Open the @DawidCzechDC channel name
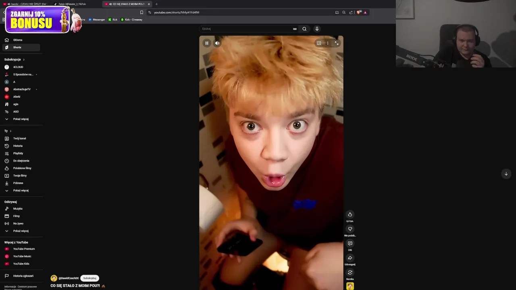516x290 pixels. 69,278
